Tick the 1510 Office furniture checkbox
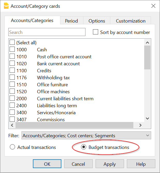The image size is (160, 173). point(12,84)
